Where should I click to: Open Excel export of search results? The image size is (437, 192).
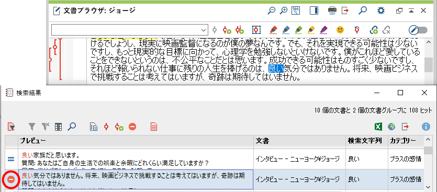click(378, 127)
